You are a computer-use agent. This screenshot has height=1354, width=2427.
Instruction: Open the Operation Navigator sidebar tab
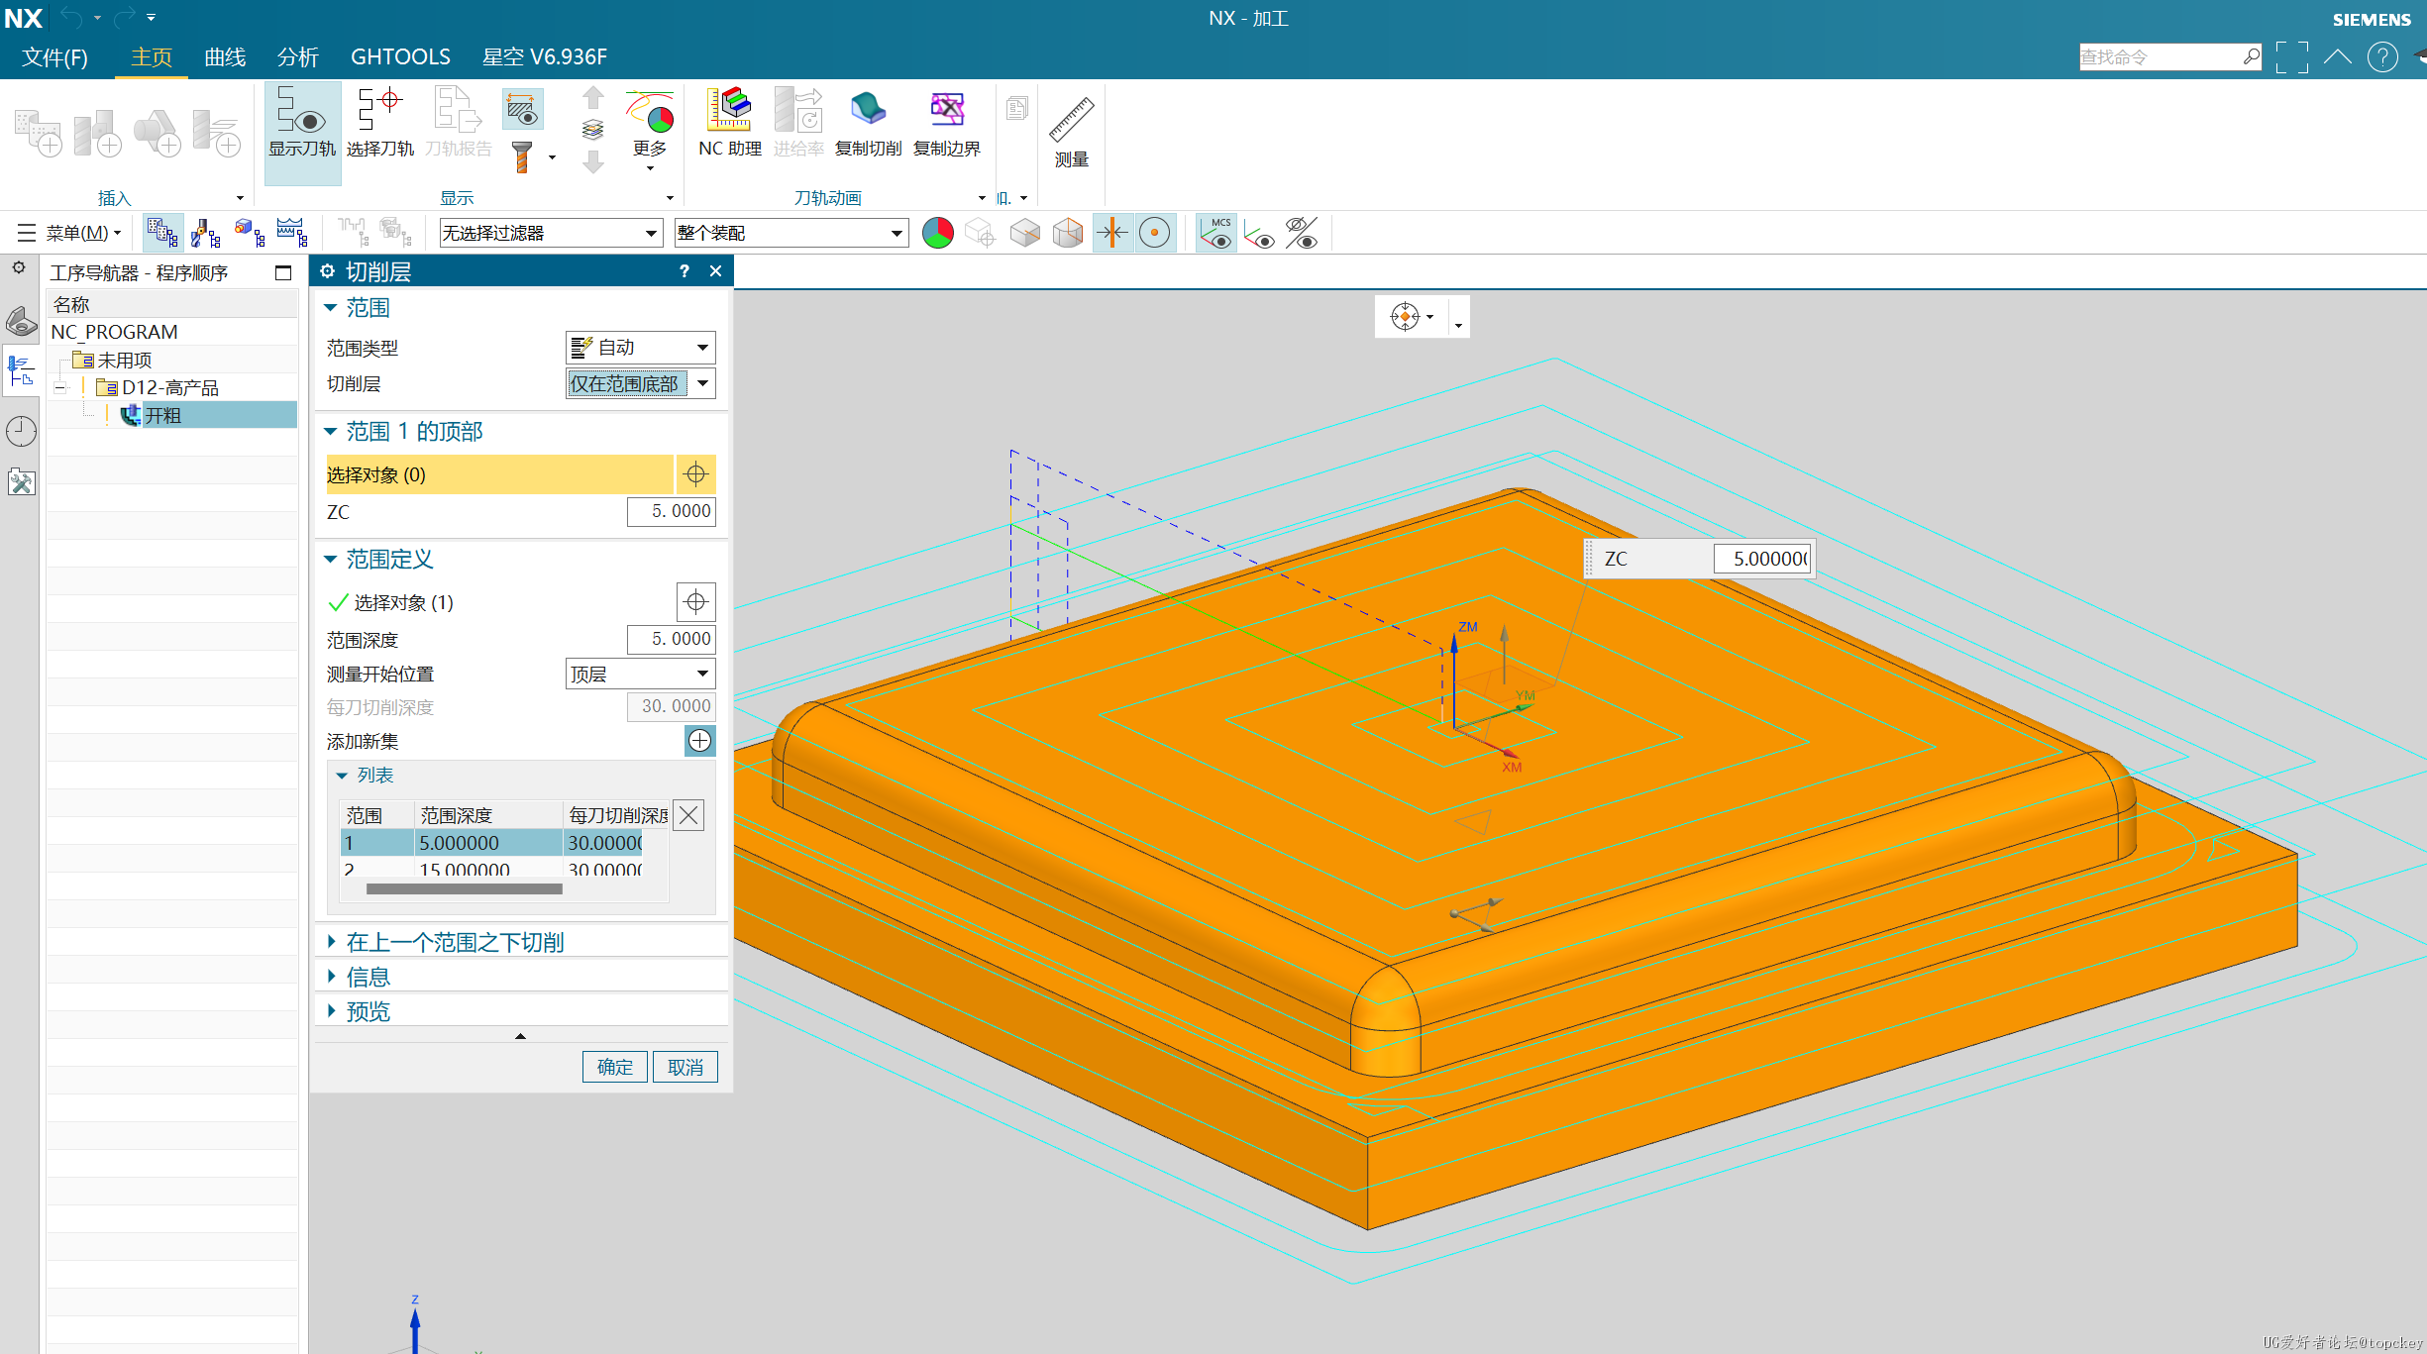point(21,371)
